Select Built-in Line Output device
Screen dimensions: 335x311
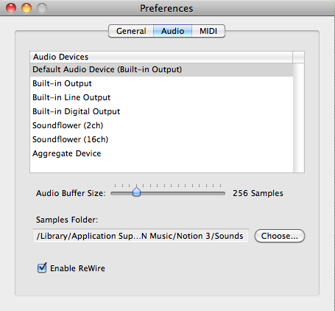pos(161,97)
